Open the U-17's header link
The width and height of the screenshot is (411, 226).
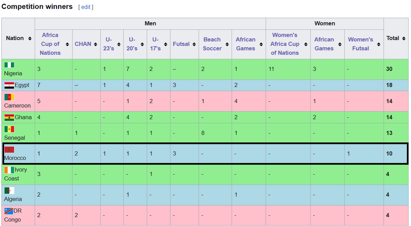[x=155, y=44]
